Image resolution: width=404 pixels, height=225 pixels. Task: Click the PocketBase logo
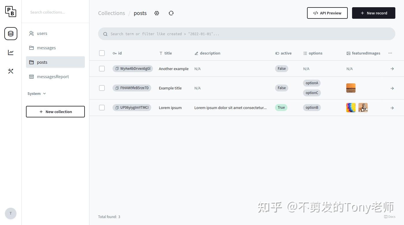point(11,12)
